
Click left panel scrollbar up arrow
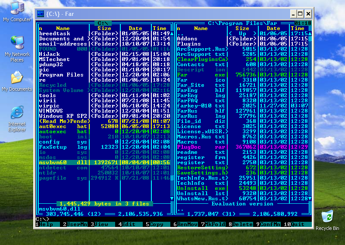[x=172, y=34]
